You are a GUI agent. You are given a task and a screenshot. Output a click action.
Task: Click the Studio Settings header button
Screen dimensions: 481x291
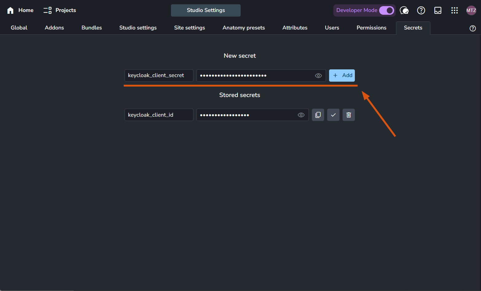[206, 10]
